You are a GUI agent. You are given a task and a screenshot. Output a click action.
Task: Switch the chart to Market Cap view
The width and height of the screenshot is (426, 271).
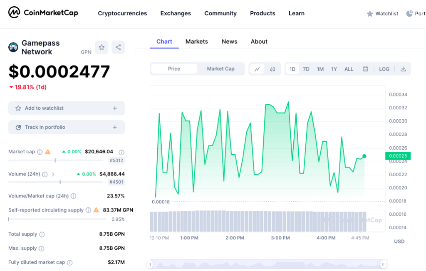[x=220, y=69]
